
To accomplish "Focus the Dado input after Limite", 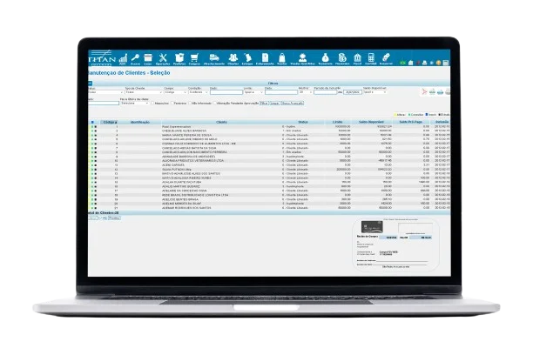I will click(281, 92).
